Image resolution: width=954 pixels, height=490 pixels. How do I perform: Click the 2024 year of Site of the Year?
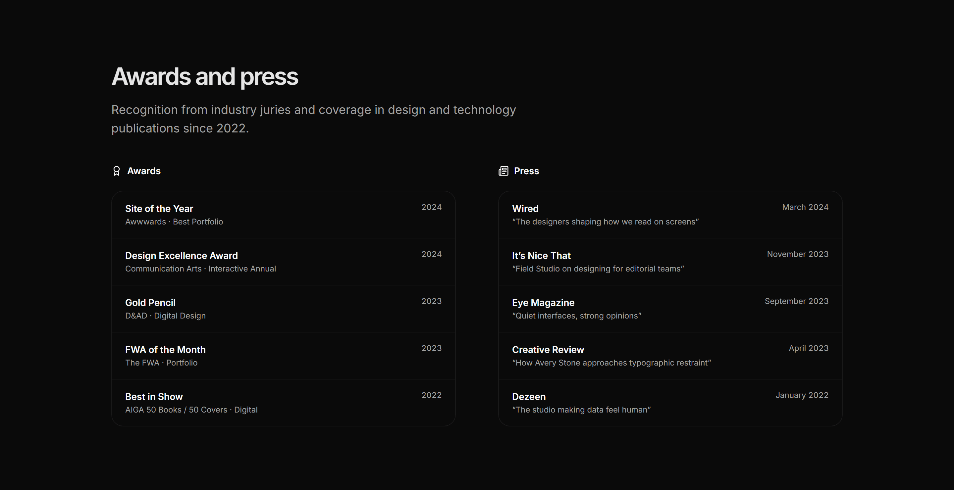click(x=431, y=207)
